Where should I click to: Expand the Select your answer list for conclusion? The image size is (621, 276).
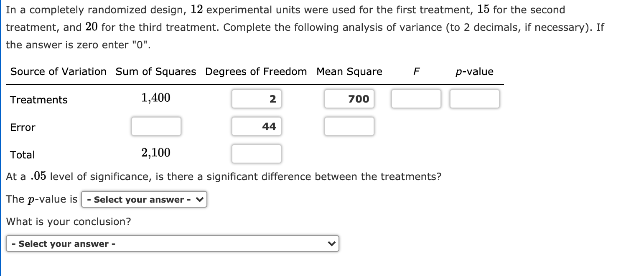[x=172, y=243]
